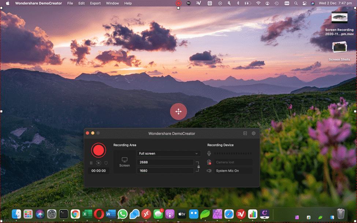357x223 pixels.
Task: Toggle the aspect ratio lock icon
Action: click(x=198, y=167)
